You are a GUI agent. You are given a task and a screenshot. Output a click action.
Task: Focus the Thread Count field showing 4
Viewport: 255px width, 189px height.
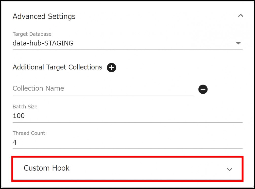[15, 142]
